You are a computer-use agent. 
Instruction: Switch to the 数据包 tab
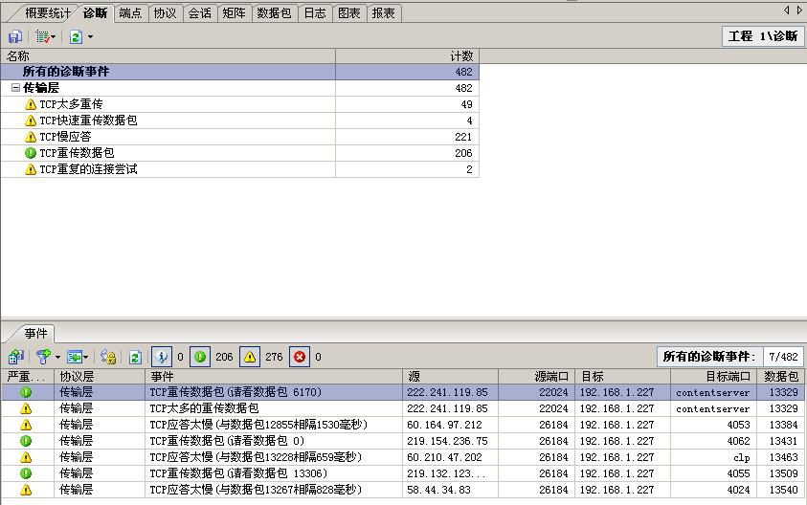click(274, 13)
